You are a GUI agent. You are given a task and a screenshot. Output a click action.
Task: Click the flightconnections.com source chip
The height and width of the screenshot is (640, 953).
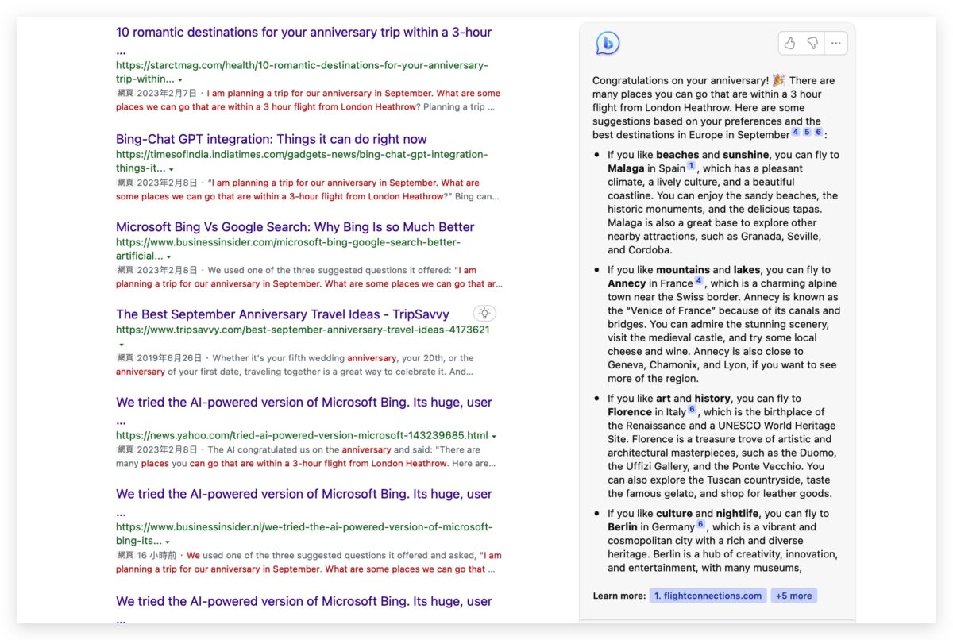tap(708, 596)
